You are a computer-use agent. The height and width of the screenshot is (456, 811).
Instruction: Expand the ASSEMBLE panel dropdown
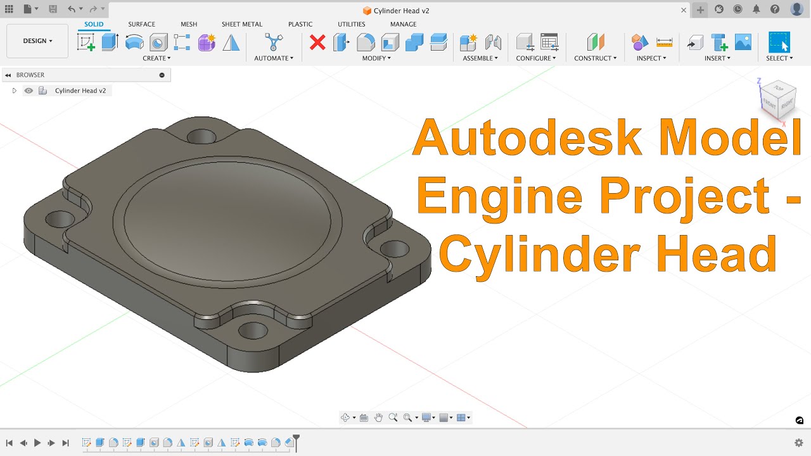(480, 58)
